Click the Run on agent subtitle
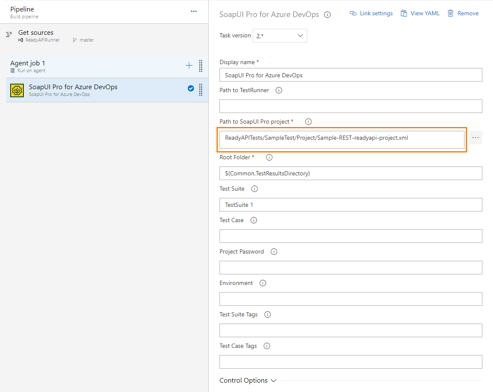 coord(31,71)
